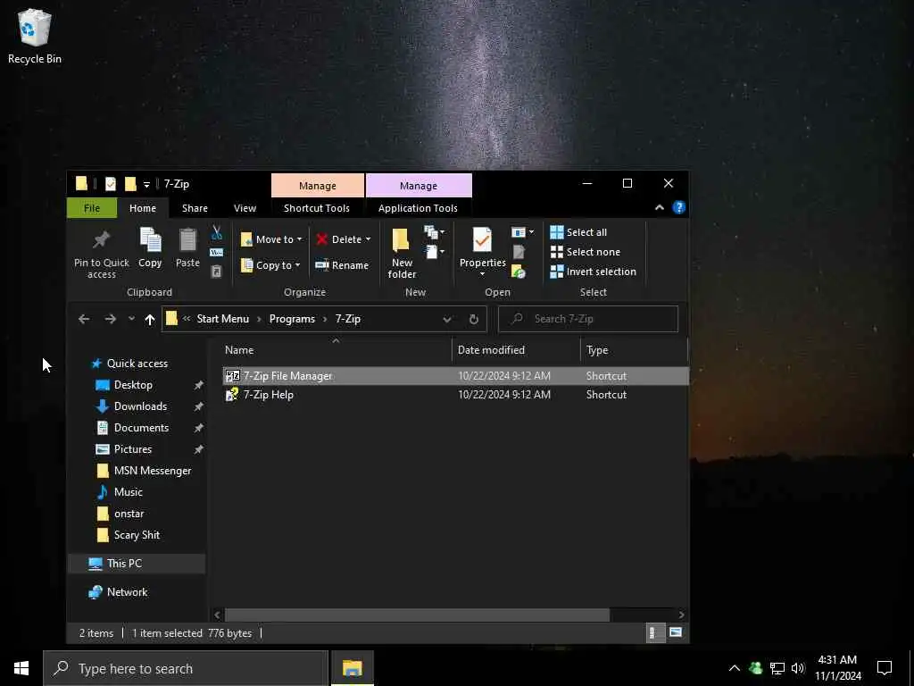The image size is (914, 686).
Task: Open the Customize Quick Access Toolbar arrow
Action: (x=147, y=185)
